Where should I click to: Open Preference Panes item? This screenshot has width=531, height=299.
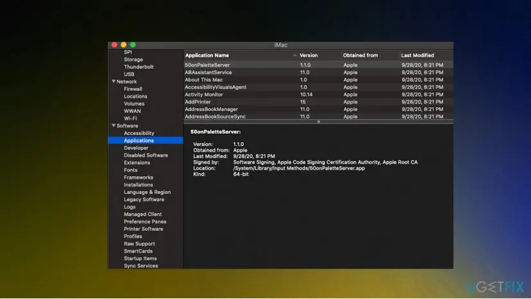(x=145, y=222)
